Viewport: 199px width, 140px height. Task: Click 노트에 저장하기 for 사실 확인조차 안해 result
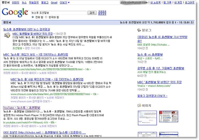point(55,98)
